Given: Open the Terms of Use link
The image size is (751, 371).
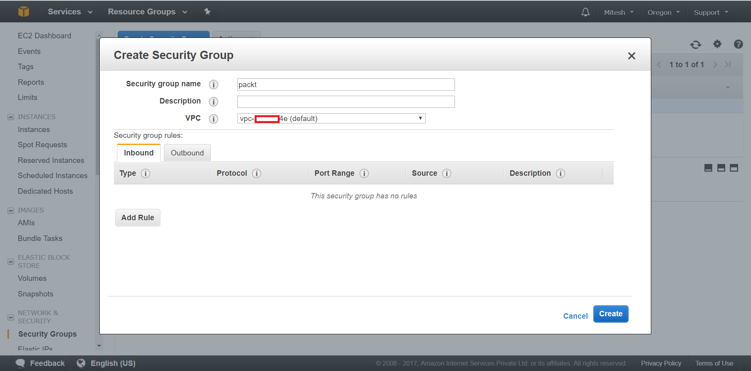Looking at the screenshot, I should tap(714, 363).
